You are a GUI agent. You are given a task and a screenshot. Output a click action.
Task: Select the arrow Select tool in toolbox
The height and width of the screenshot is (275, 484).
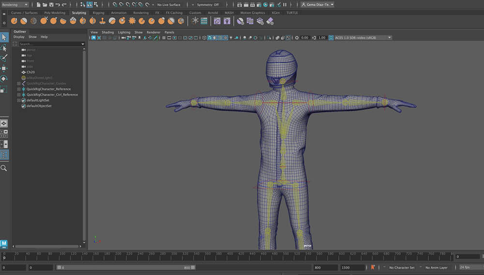pyautogui.click(x=4, y=37)
